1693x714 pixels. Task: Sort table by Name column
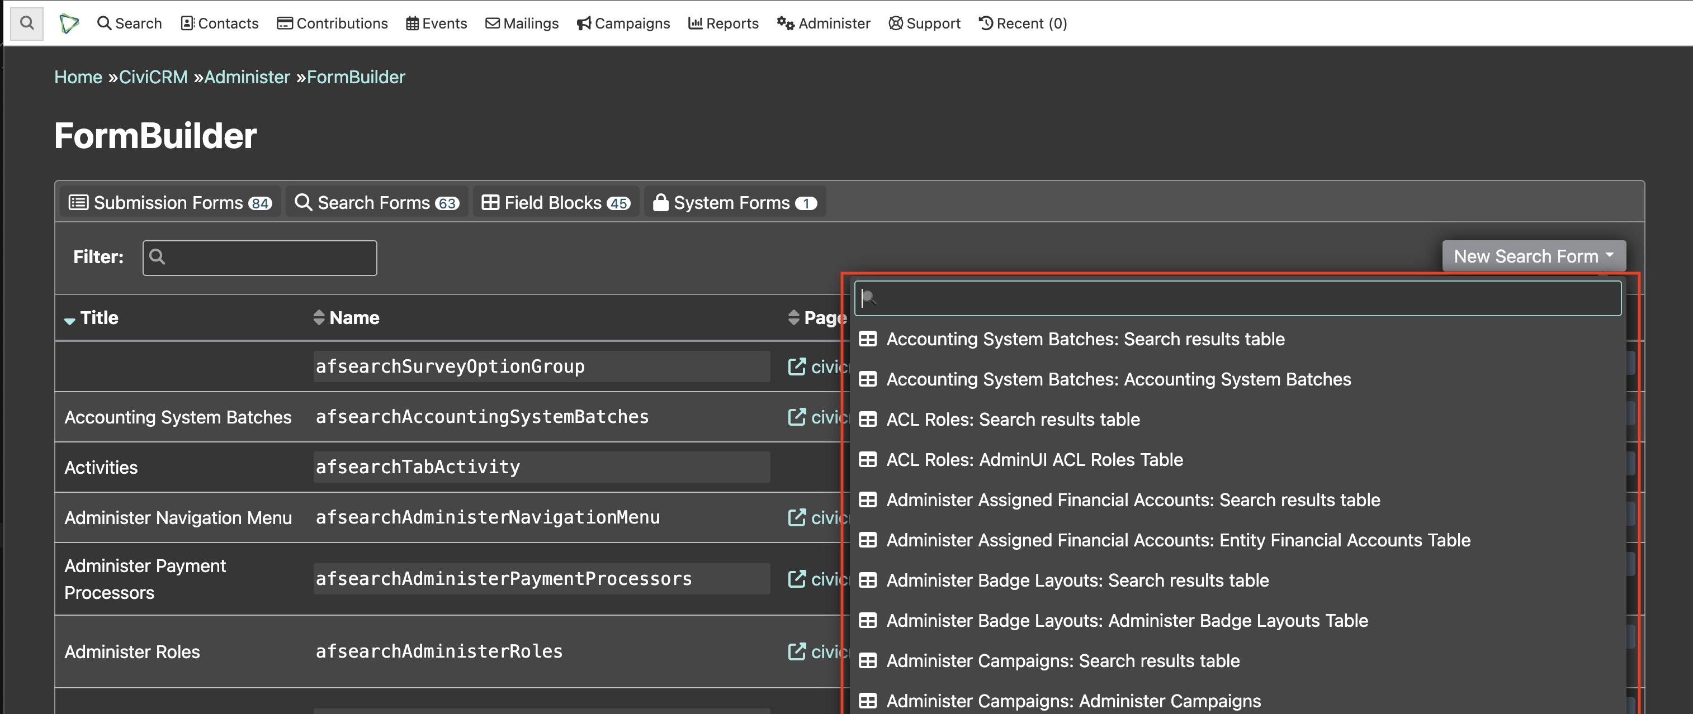click(x=346, y=318)
